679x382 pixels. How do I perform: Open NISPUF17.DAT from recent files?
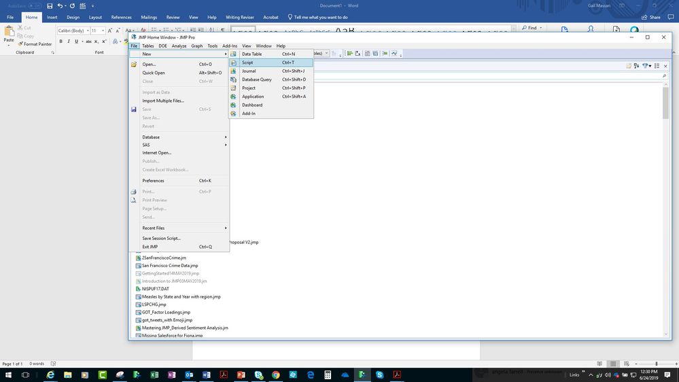[x=156, y=289]
